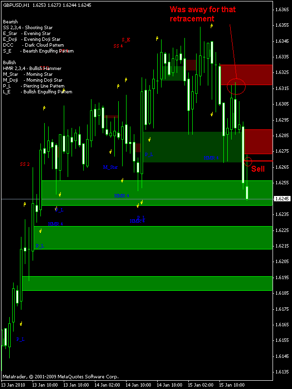Click the 1.6355 price axis label
The width and height of the screenshot is (292, 389).
[282, 25]
